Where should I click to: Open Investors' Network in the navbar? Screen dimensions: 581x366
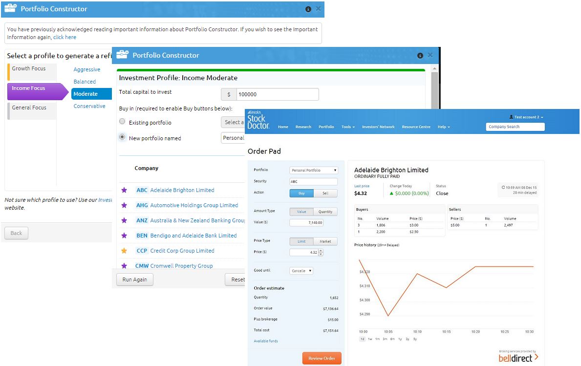point(378,127)
